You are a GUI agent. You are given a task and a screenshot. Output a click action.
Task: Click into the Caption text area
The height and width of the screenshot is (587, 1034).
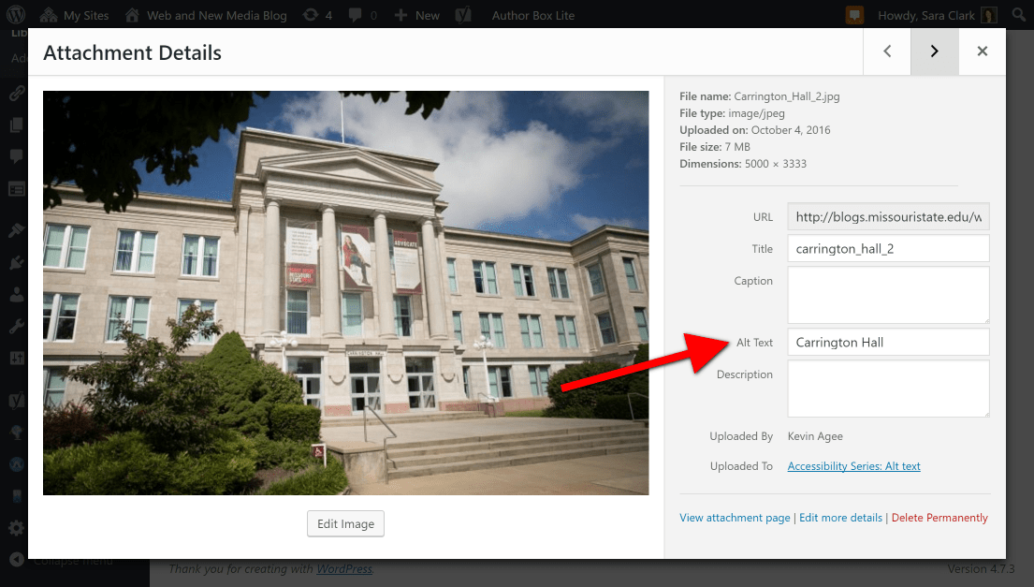tap(888, 295)
